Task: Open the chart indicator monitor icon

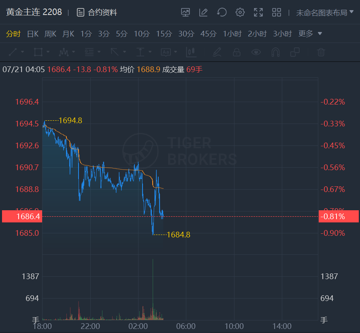Action: pyautogui.click(x=185, y=13)
